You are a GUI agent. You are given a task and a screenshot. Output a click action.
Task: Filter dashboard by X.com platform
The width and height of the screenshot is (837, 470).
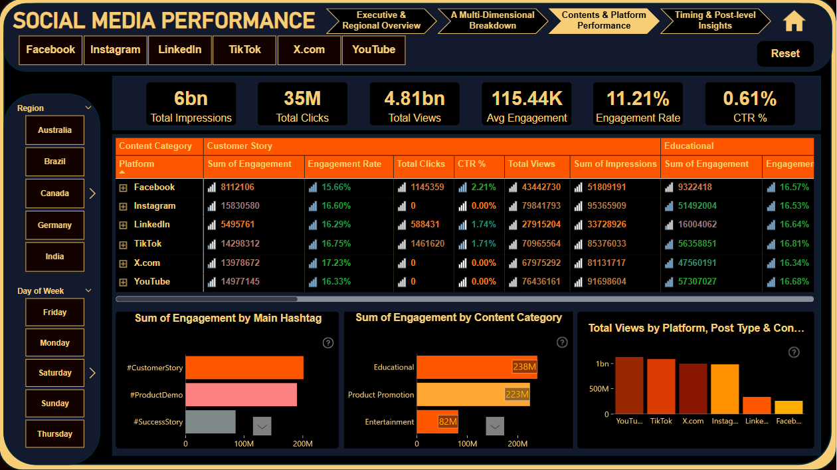(309, 50)
